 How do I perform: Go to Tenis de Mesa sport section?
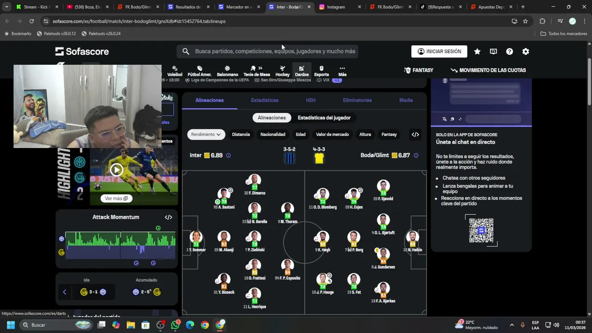coord(256,71)
